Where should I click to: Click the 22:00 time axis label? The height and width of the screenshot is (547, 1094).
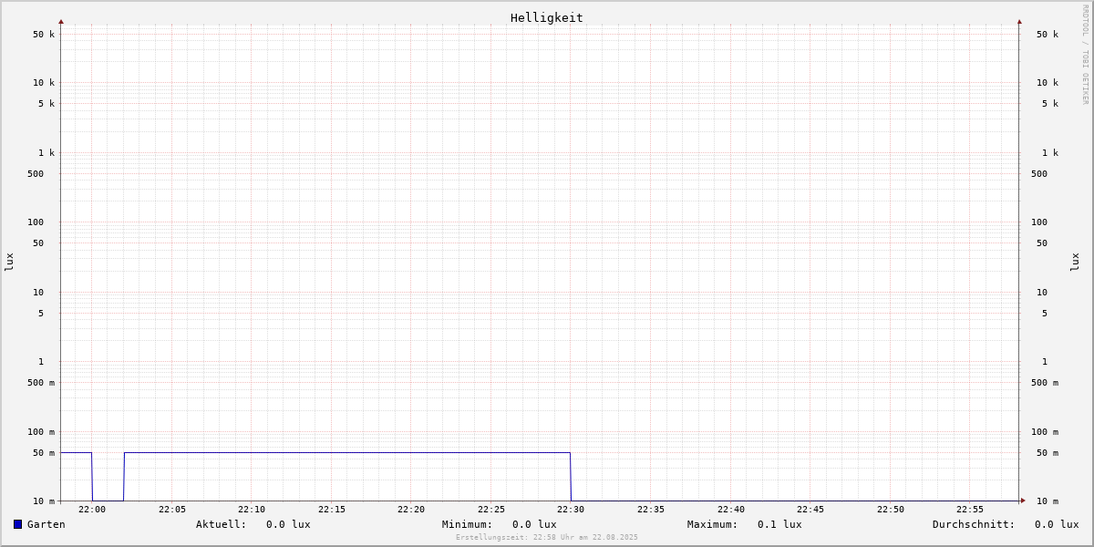click(x=92, y=510)
